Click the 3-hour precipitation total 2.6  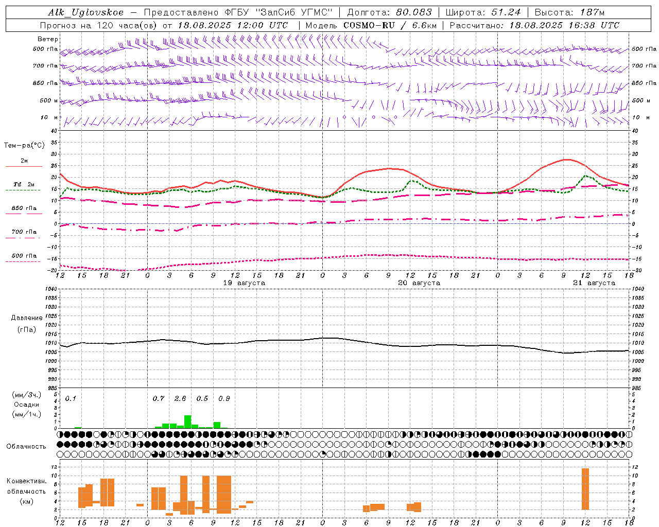(180, 399)
